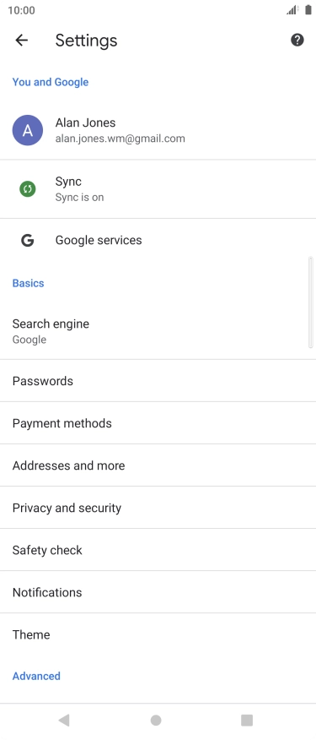The width and height of the screenshot is (316, 740).
Task: Open Privacy and security settings
Action: point(158,508)
